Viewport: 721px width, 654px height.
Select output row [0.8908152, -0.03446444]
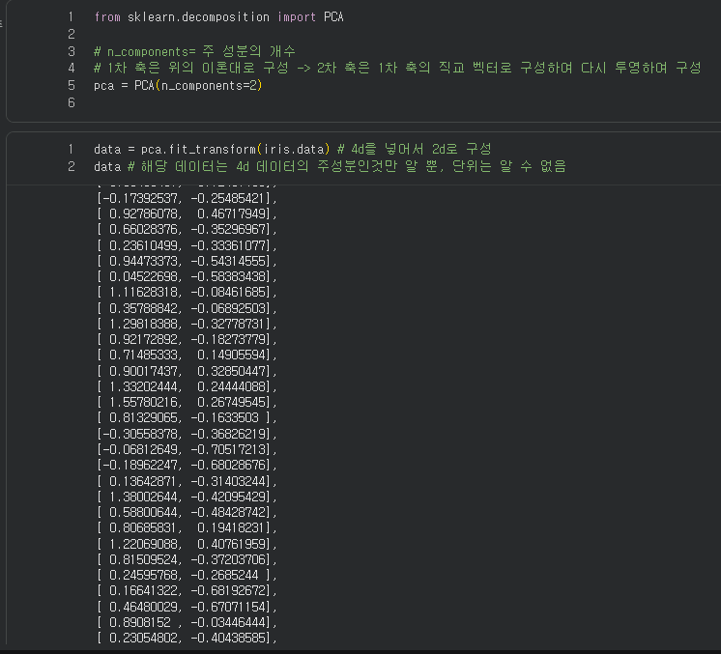[187, 623]
